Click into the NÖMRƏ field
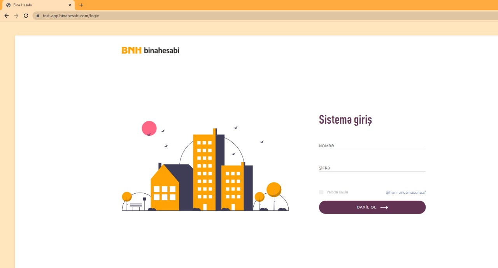 (372, 145)
